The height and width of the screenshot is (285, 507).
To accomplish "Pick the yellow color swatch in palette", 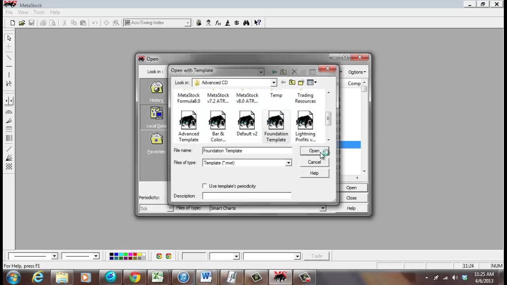I will click(x=139, y=255).
